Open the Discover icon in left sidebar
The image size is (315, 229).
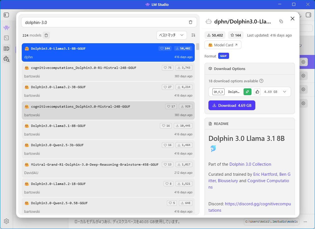[6, 59]
